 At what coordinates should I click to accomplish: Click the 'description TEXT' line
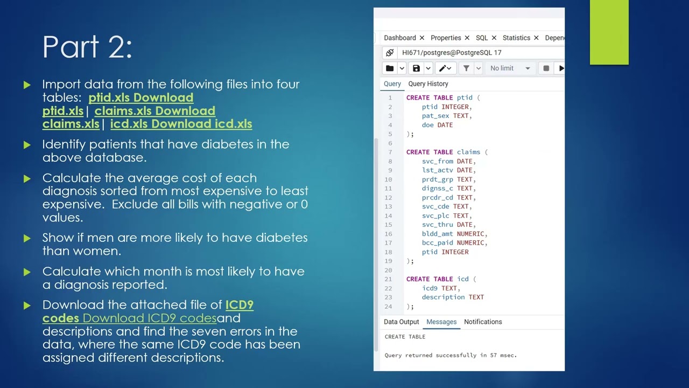[453, 297]
